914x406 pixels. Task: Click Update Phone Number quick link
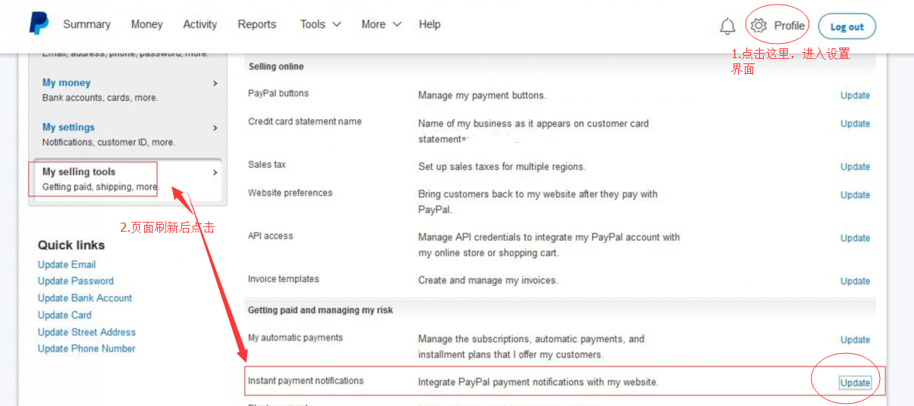point(87,349)
